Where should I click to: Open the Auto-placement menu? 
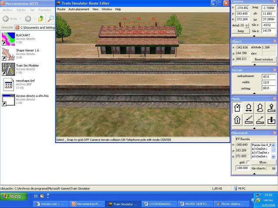point(79,9)
